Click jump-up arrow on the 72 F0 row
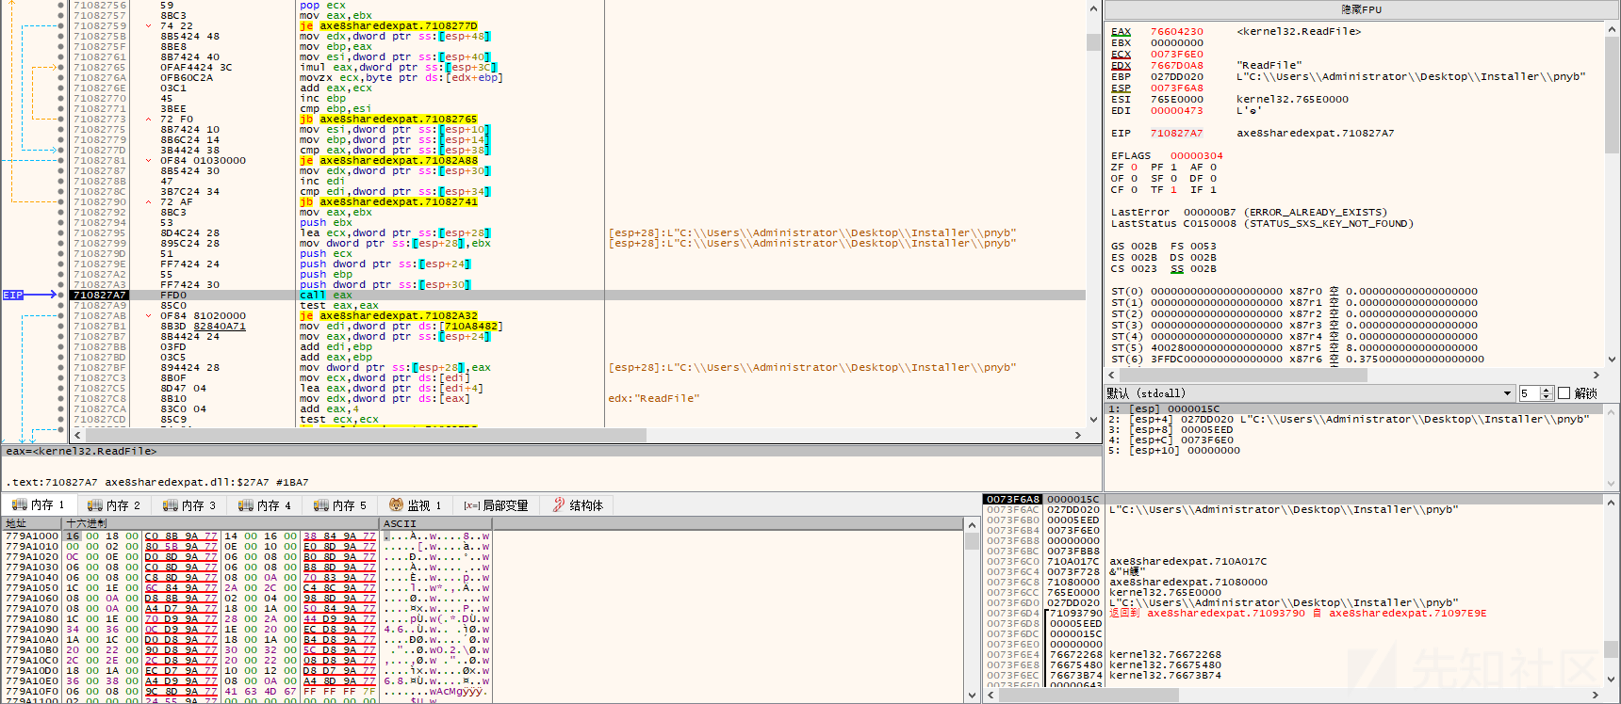The width and height of the screenshot is (1621, 704). coord(148,119)
